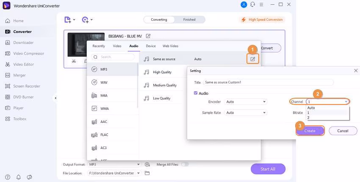The height and width of the screenshot is (182, 360).
Task: Select the M4A format
Action: tap(113, 96)
